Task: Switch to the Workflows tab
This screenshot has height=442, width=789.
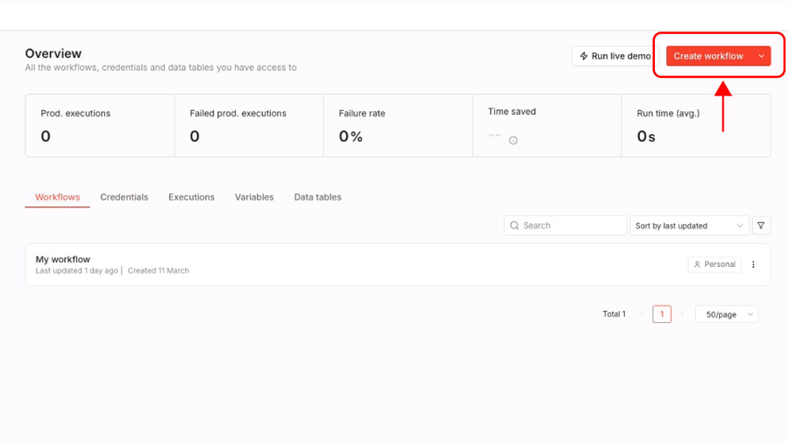Action: [57, 197]
